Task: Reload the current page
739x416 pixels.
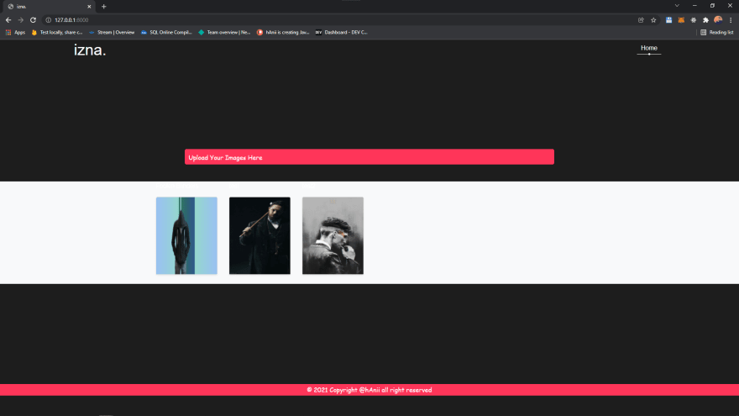Action: tap(33, 20)
